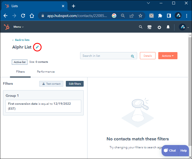Click the HubSpot sprocket logo
Screen dimensions: 192x159
click(x=7, y=27)
